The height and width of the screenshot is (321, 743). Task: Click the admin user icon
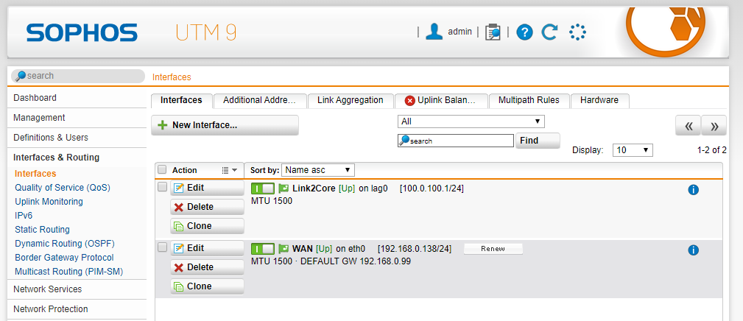click(434, 32)
